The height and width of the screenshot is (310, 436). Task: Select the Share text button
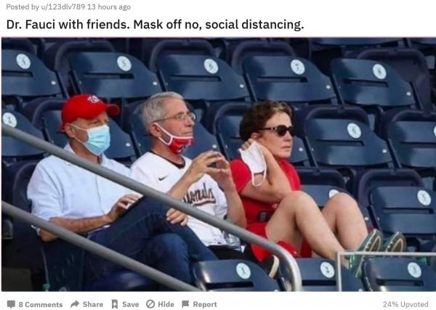pos(93,304)
